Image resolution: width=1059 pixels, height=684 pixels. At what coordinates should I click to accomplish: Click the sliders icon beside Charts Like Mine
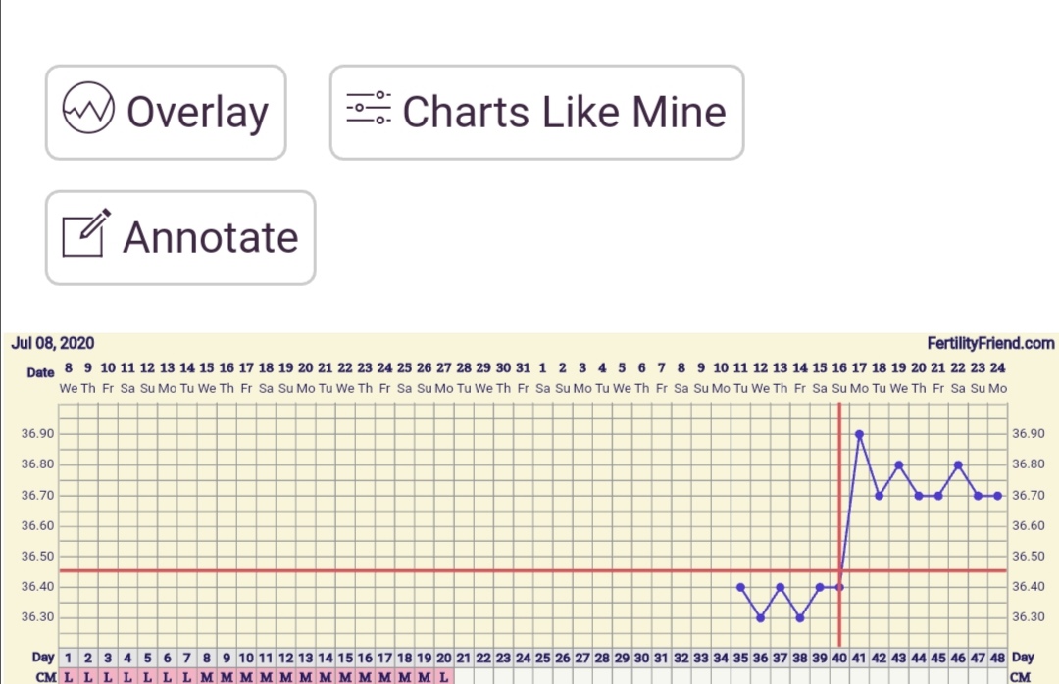coord(369,108)
